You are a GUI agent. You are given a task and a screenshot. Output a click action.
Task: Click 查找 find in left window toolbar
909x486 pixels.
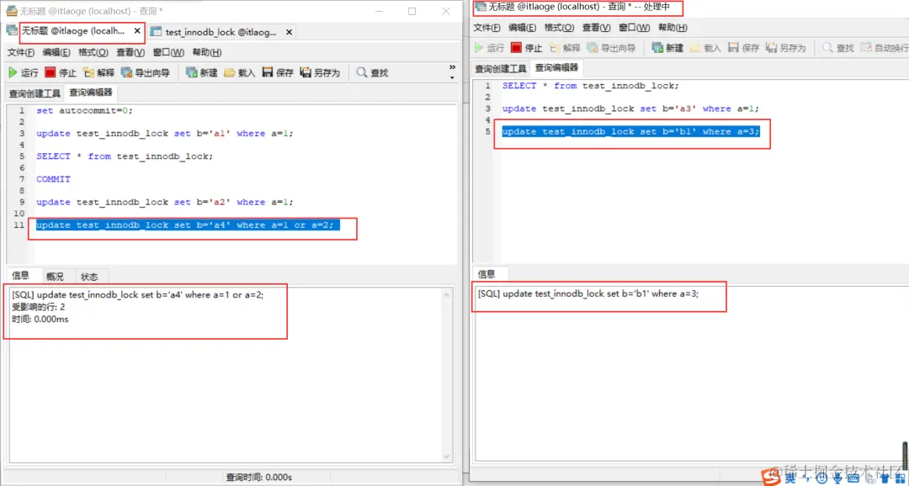372,72
